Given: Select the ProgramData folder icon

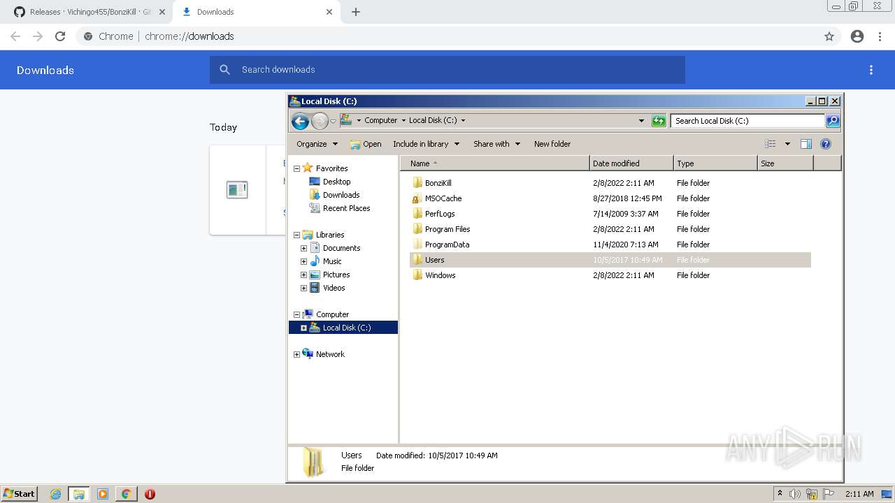Looking at the screenshot, I should point(417,245).
